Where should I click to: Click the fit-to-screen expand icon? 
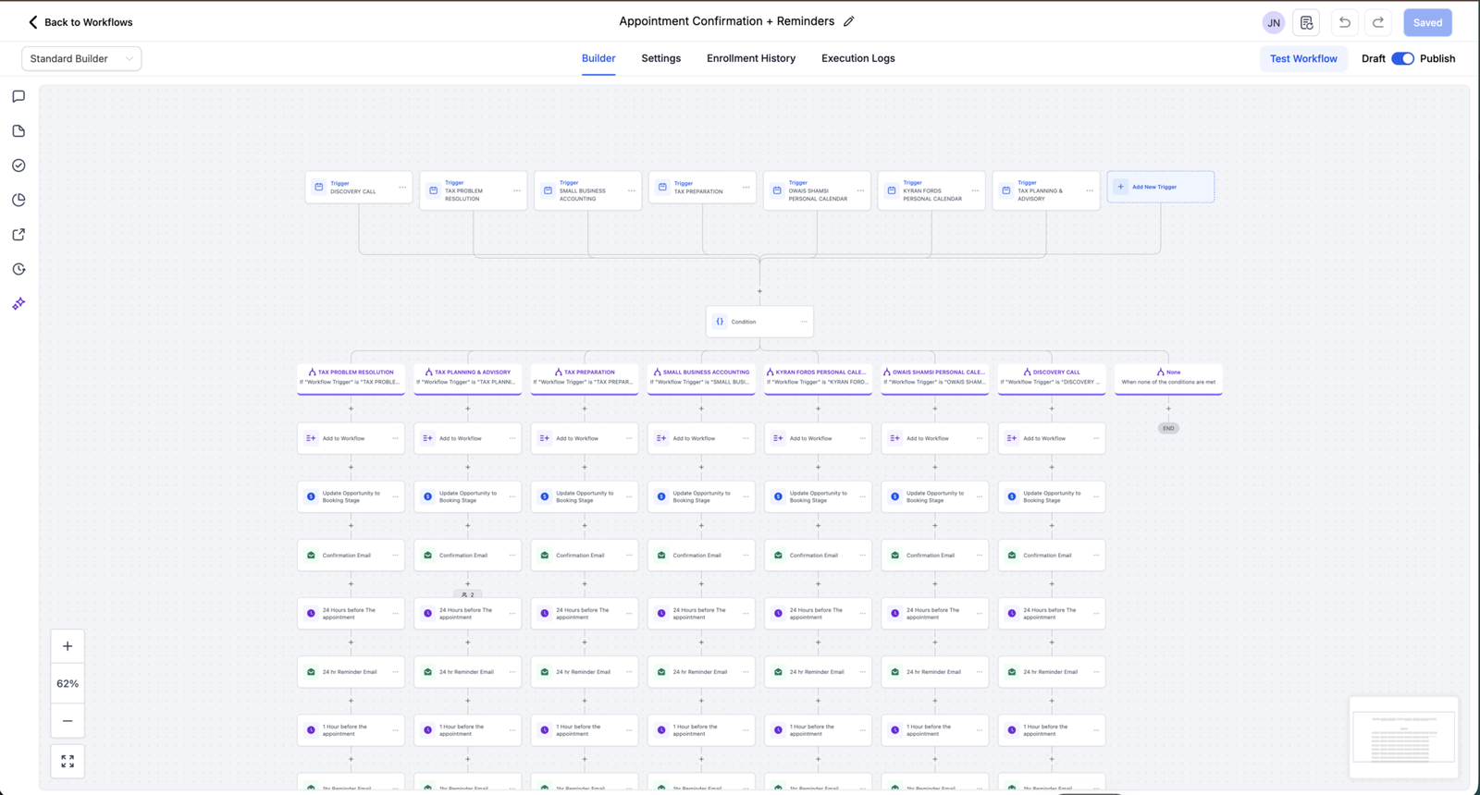[68, 761]
